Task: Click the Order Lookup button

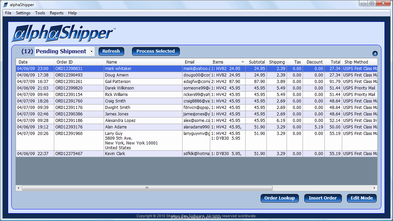Action: [x=279, y=198]
